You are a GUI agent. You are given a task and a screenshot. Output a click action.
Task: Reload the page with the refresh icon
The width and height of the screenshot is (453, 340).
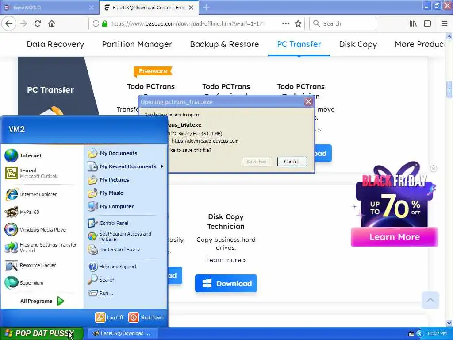(38, 24)
